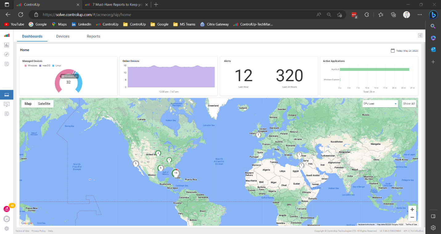This screenshot has height=234, width=441.
Task: Zoom in the map with the plus button
Action: coord(412,209)
